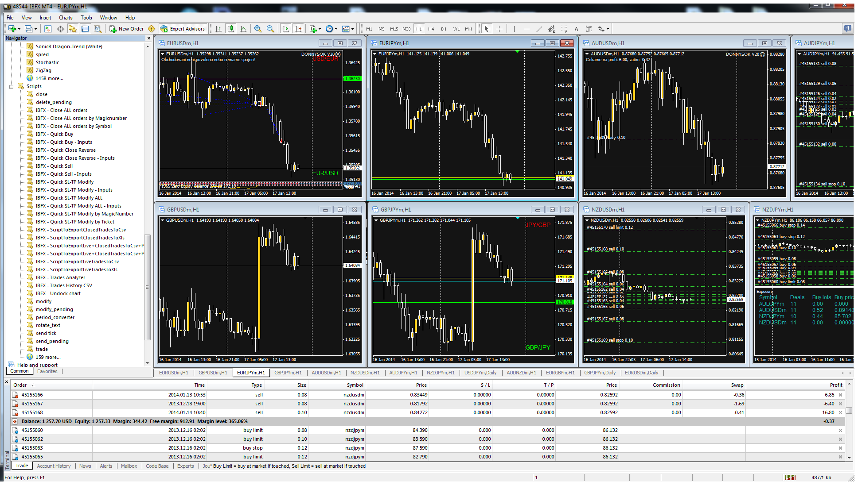Zoom out of the chart
The image size is (858, 485).
pyautogui.click(x=270, y=29)
